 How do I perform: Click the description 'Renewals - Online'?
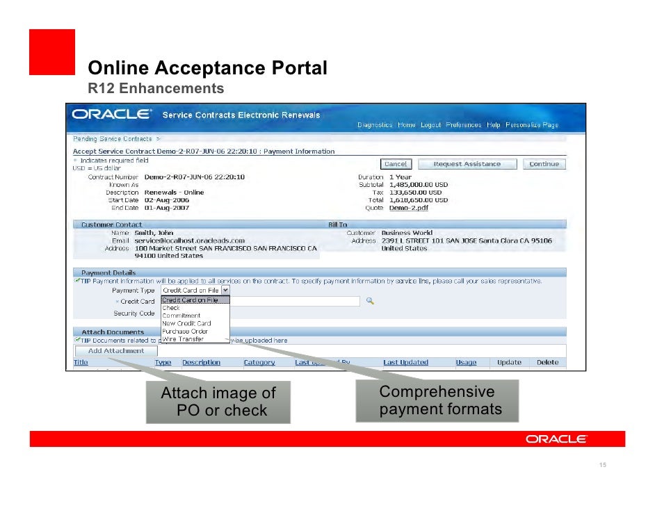tap(175, 193)
